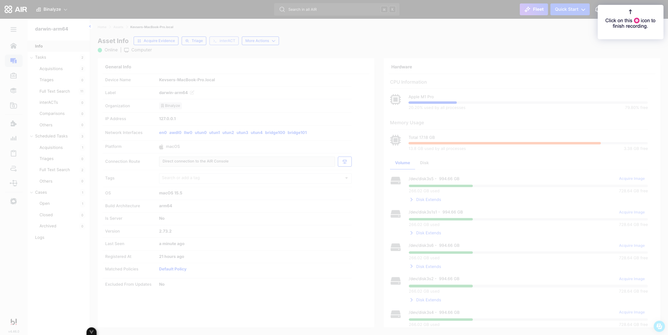
Task: Click the connection route monitor icon button
Action: point(344,161)
